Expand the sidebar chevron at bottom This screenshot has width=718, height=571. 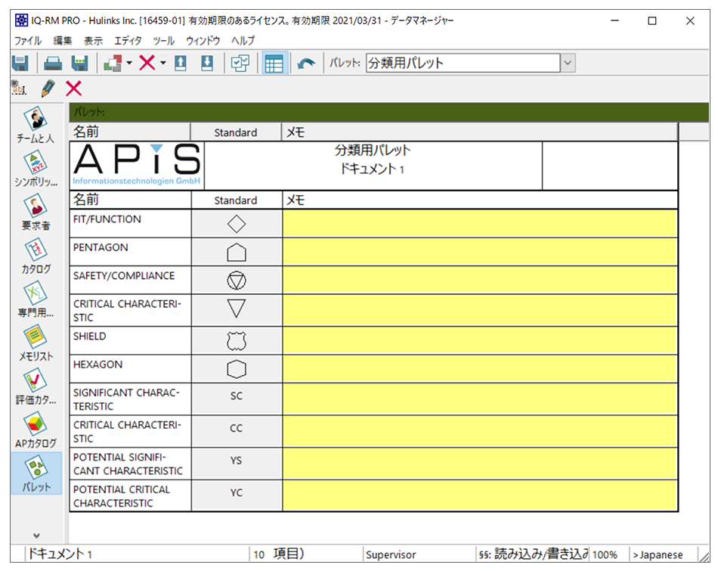coord(36,535)
